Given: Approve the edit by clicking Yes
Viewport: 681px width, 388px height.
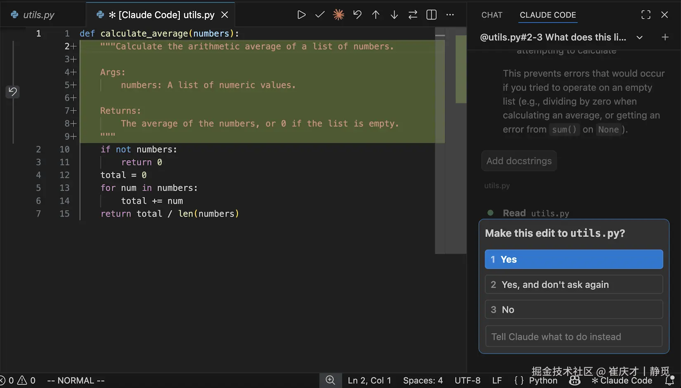Looking at the screenshot, I should point(573,259).
